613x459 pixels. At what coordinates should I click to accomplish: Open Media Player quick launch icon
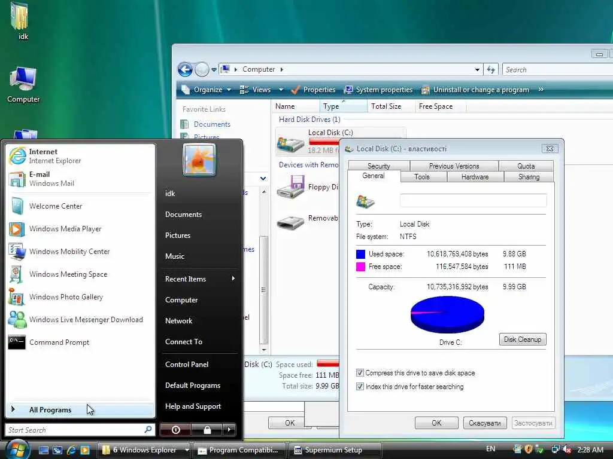point(85,450)
